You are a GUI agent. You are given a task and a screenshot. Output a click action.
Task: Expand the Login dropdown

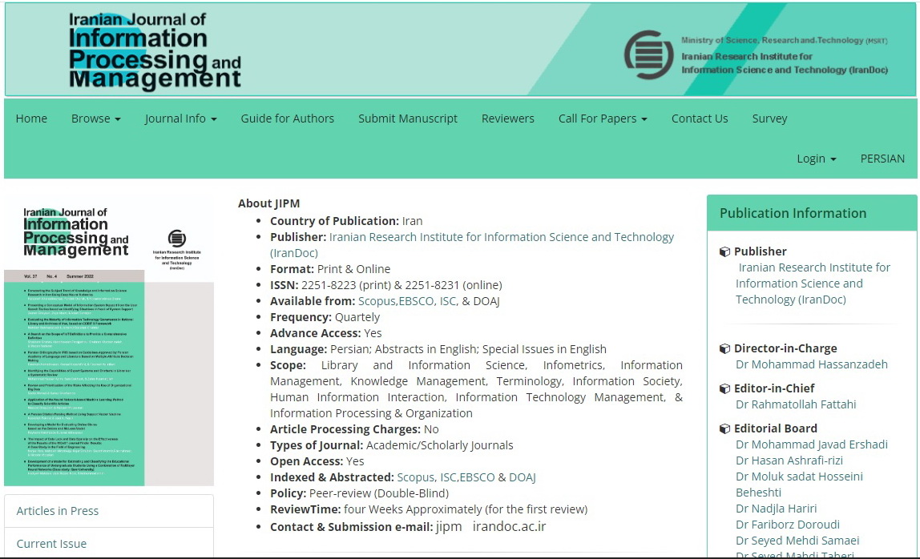816,159
